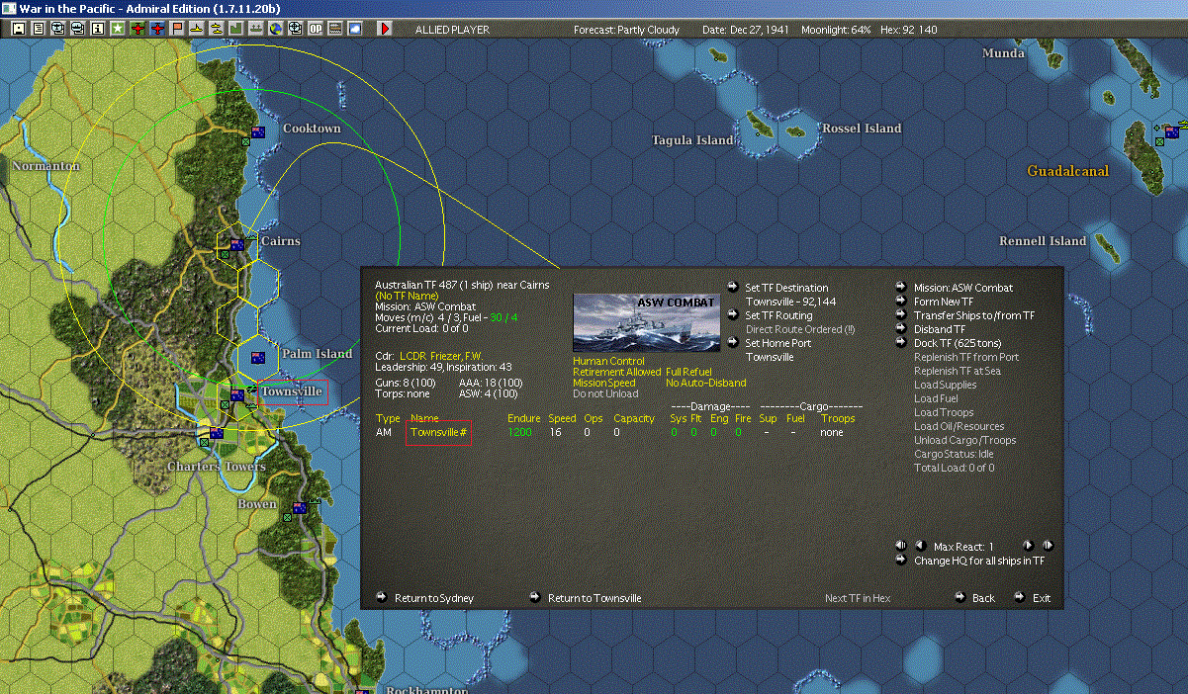Choose Change HQ for all ships in TF
The width and height of the screenshot is (1188, 694).
[x=979, y=561]
